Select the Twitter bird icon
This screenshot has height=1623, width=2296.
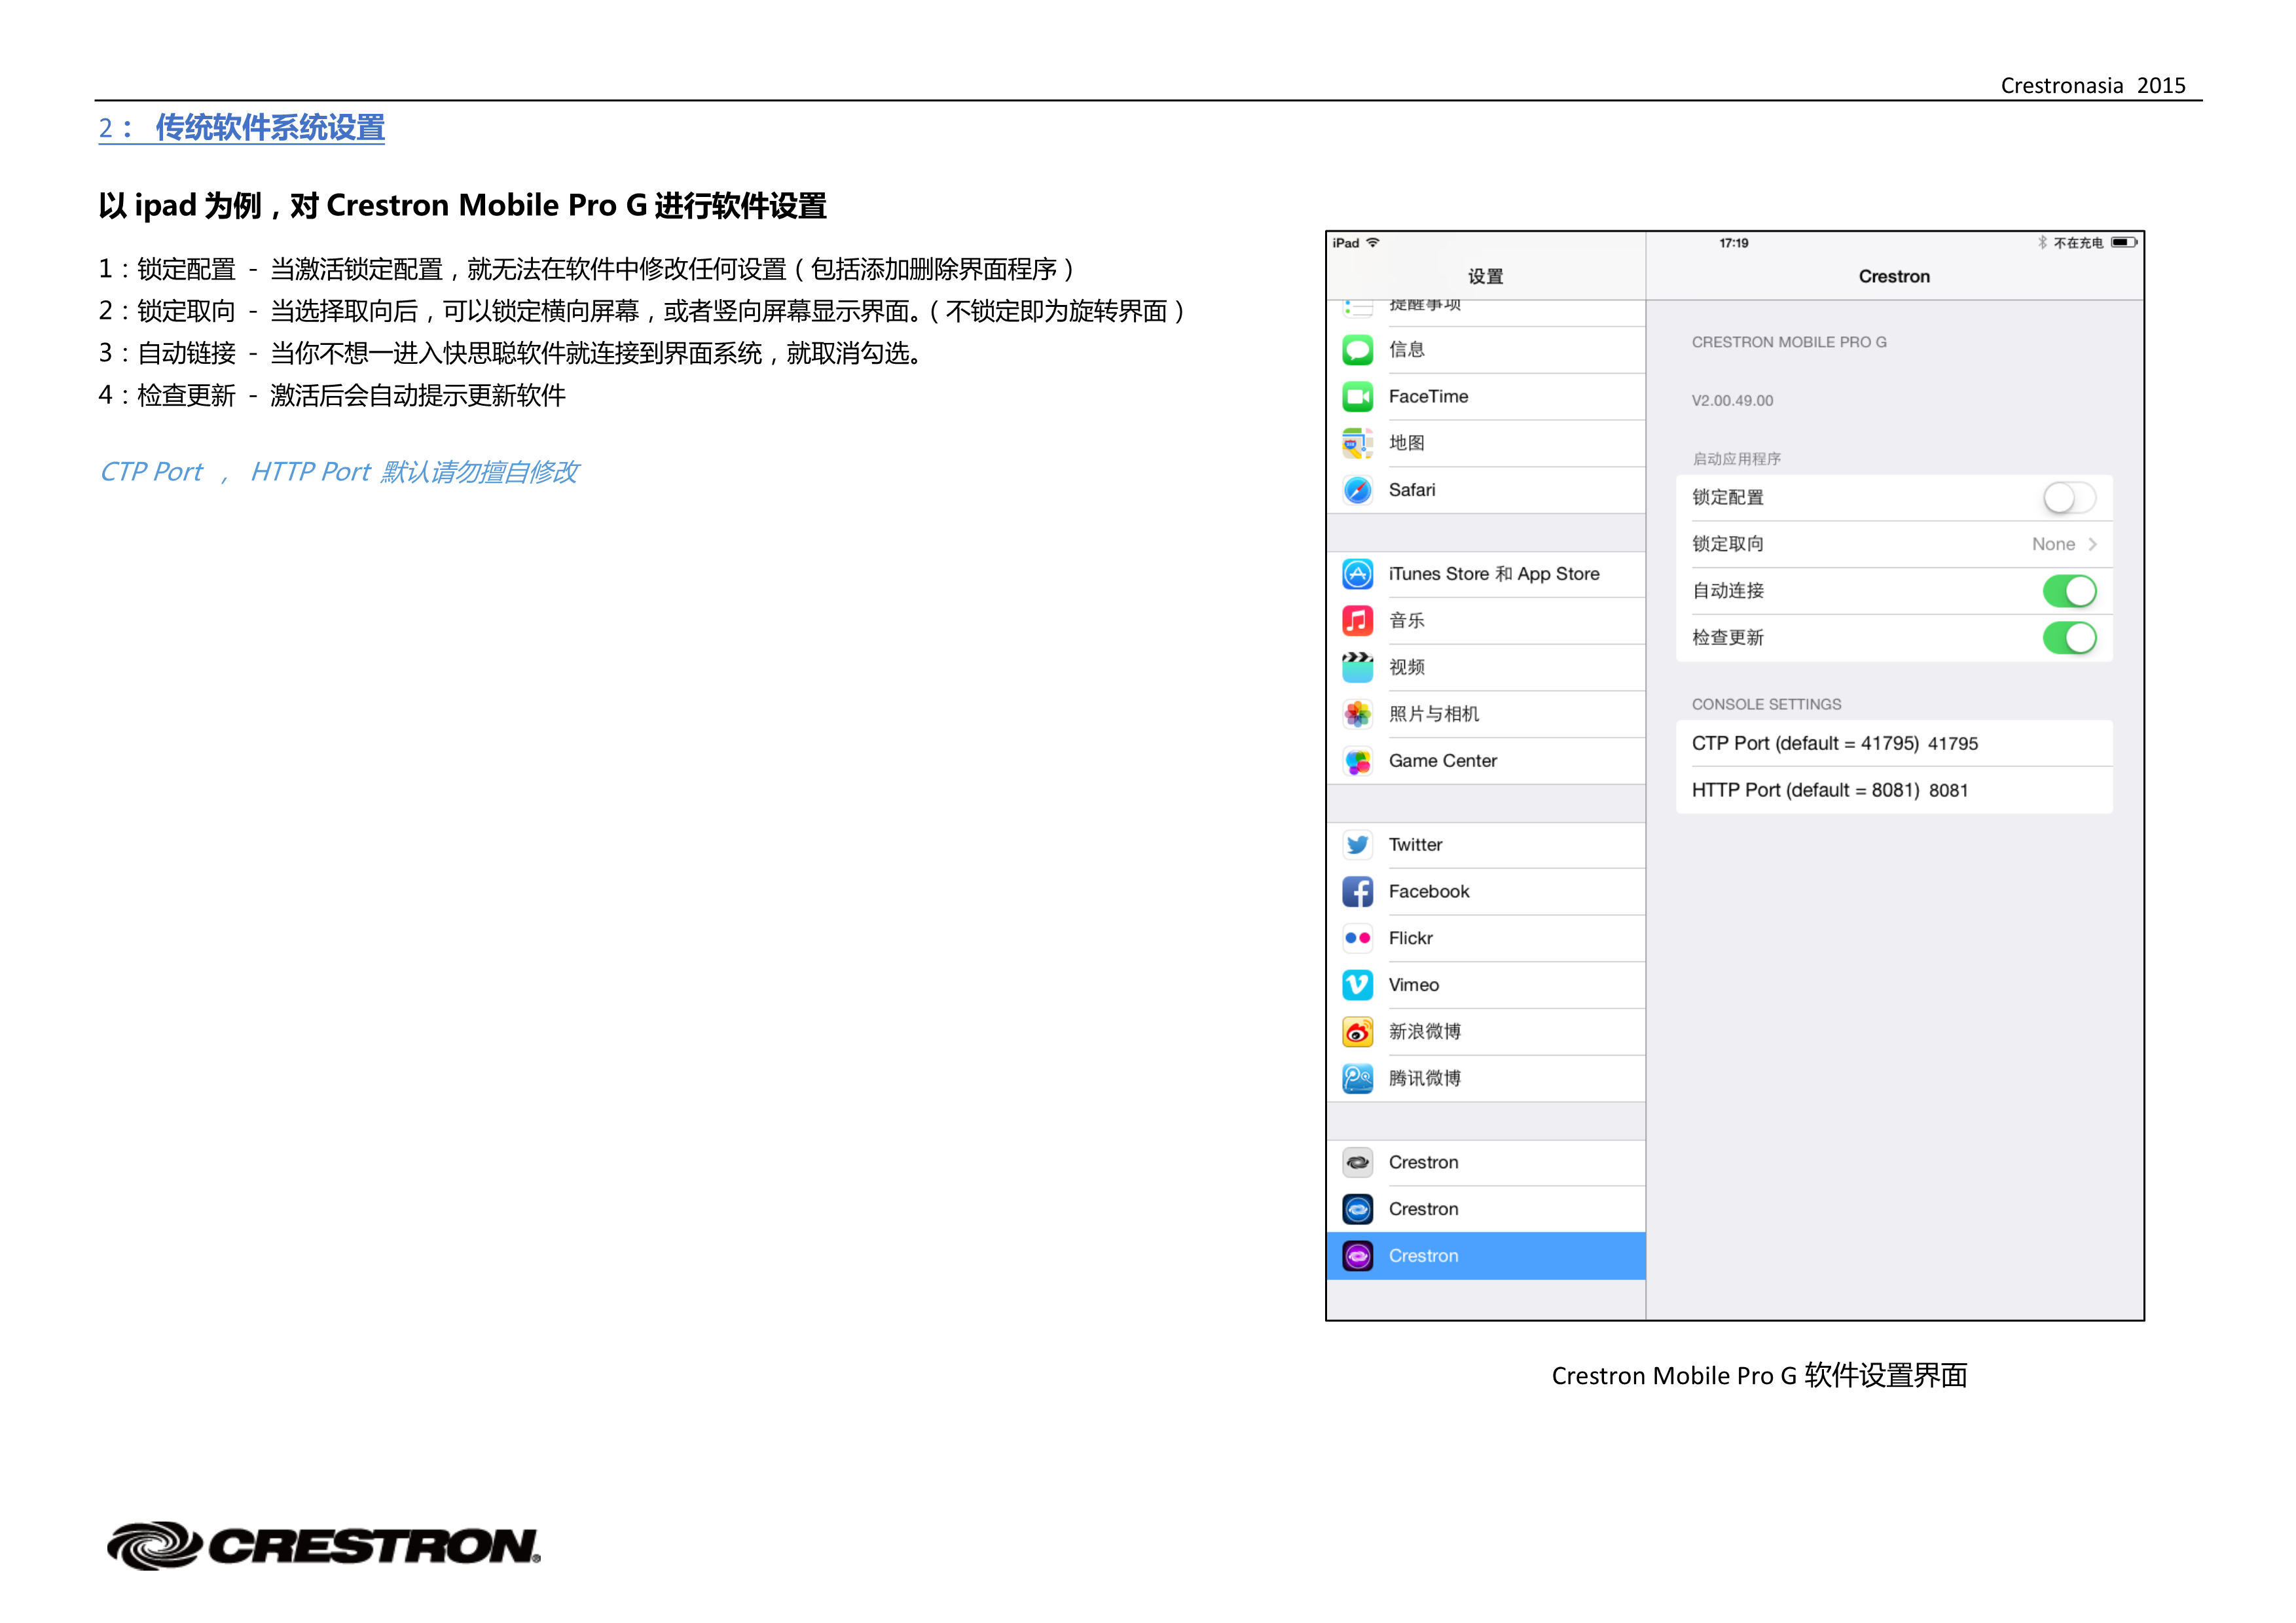click(x=1357, y=844)
